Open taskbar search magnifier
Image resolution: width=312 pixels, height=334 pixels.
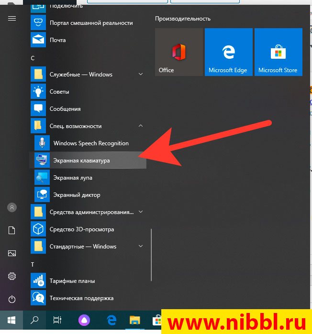[x=34, y=320]
